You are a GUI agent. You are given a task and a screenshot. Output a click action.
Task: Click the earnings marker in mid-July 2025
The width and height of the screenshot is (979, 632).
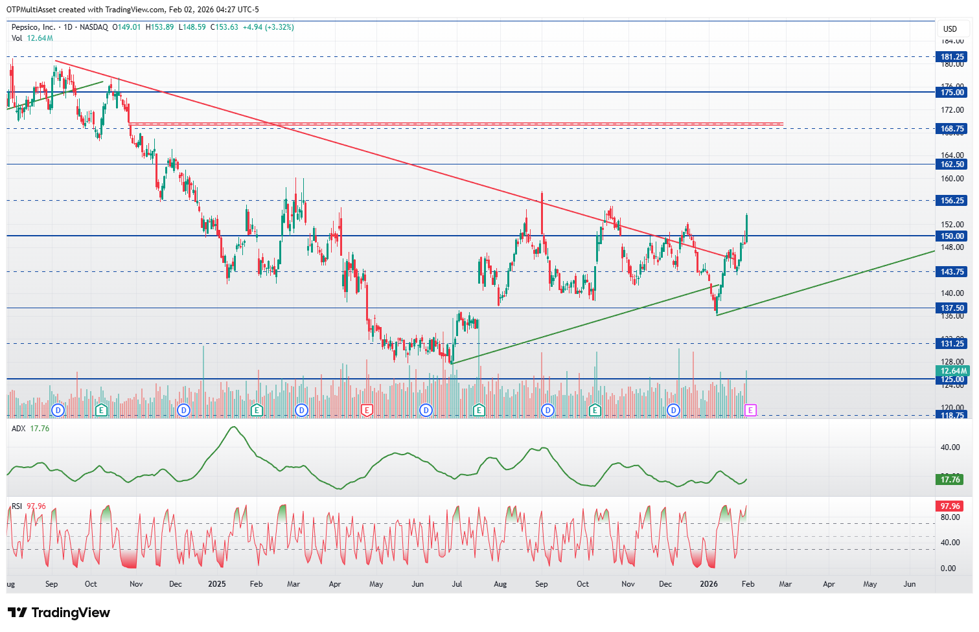pos(479,410)
